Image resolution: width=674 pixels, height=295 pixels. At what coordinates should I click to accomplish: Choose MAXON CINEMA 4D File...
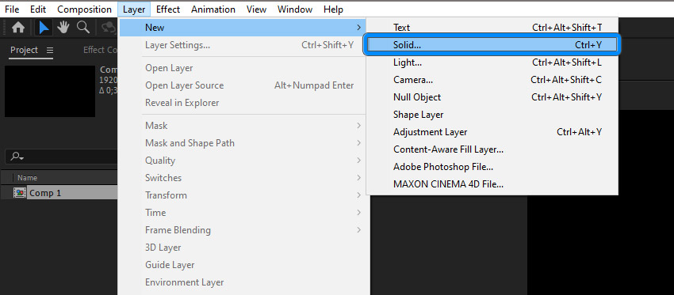point(492,184)
